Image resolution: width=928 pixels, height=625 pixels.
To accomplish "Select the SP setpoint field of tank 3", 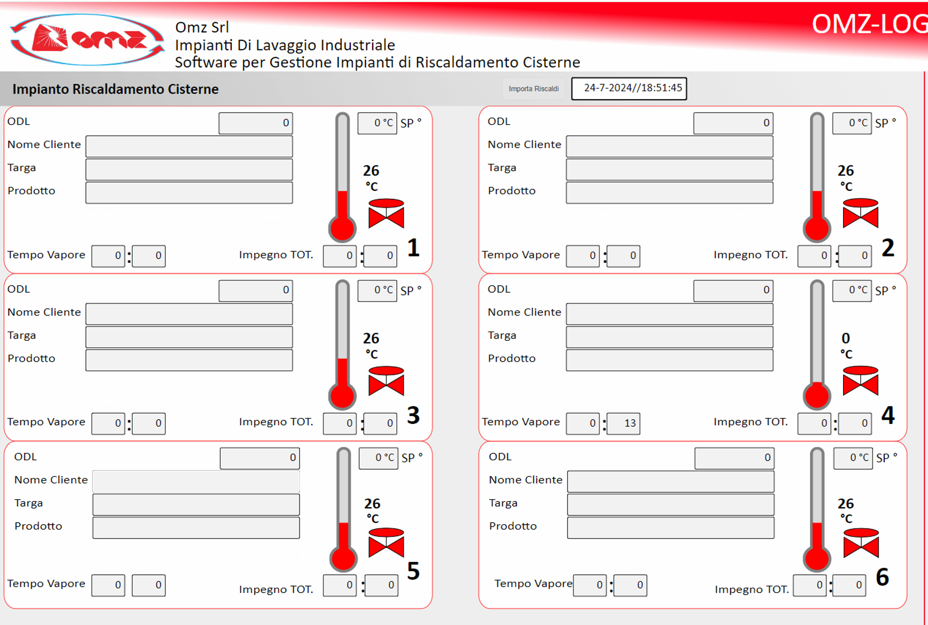I will [x=377, y=291].
